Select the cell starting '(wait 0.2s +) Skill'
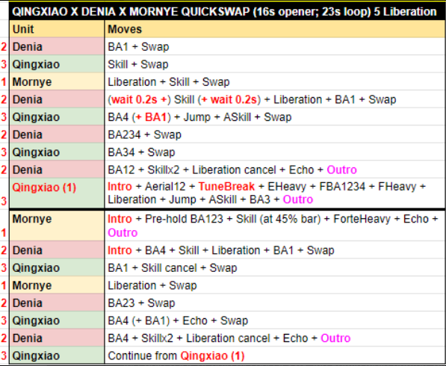446x366 pixels. 274,99
